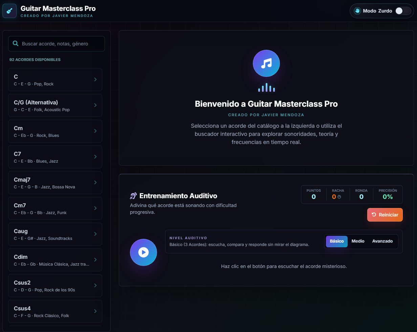
Task: Select the Básico difficulty level
Action: click(337, 241)
